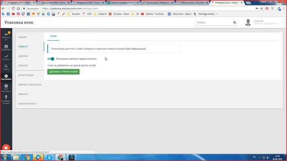Open File Explorer from the taskbar
The image size is (287, 161).
(16, 157)
